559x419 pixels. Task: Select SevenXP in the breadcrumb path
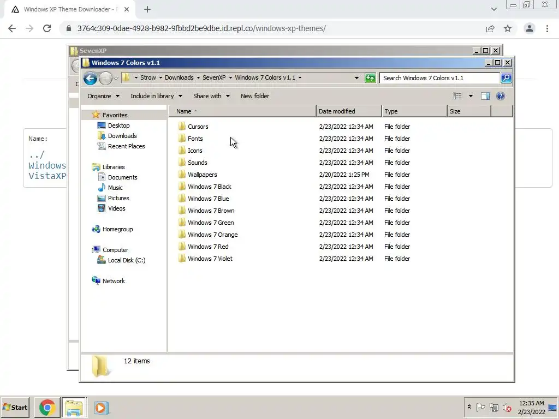tap(214, 77)
